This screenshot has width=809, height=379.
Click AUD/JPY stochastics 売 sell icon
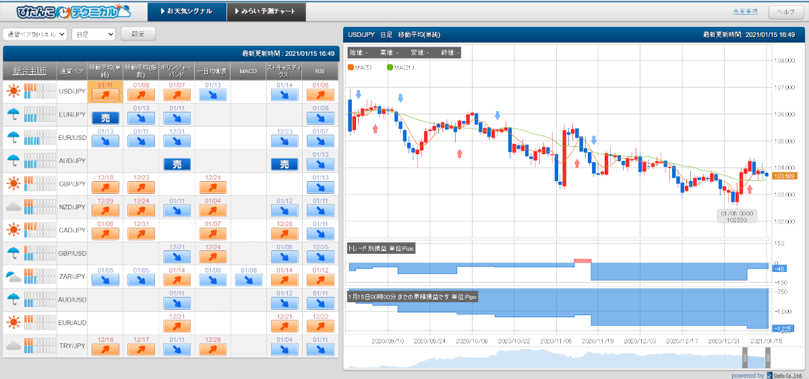pos(284,164)
